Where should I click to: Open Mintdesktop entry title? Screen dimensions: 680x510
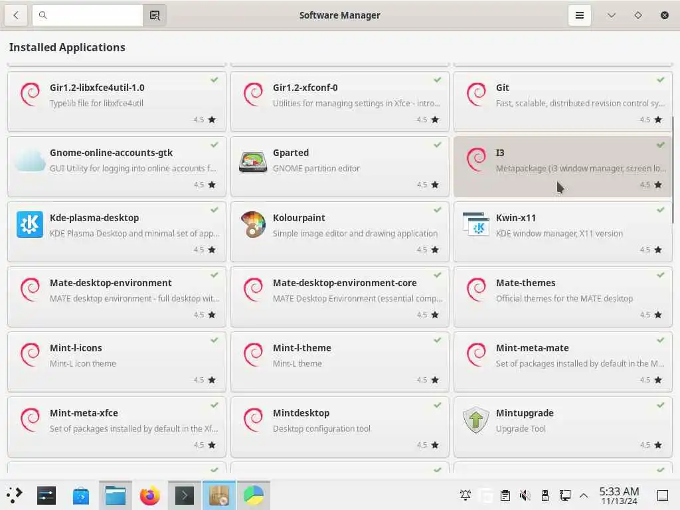(301, 413)
